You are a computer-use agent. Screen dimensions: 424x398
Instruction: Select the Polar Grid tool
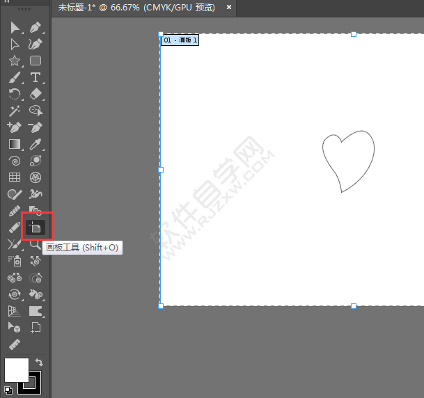pyautogui.click(x=36, y=177)
